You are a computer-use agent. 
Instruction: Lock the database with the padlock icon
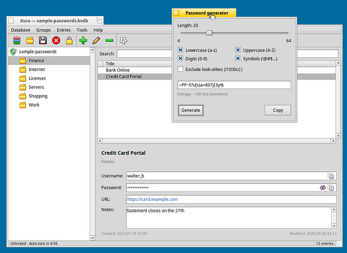pyautogui.click(x=70, y=40)
